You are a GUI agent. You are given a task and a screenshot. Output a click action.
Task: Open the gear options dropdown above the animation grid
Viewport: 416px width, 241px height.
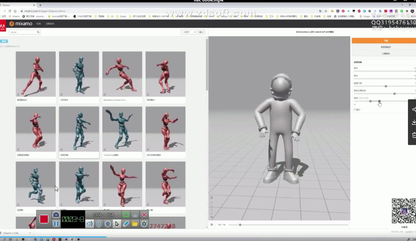[201, 32]
